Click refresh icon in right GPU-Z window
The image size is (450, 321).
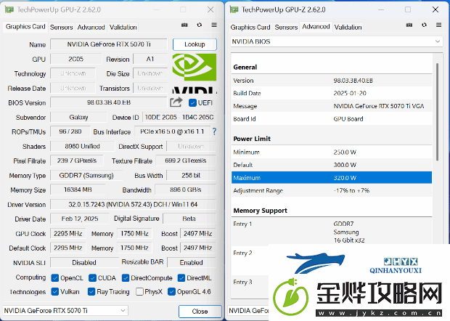coord(424,25)
